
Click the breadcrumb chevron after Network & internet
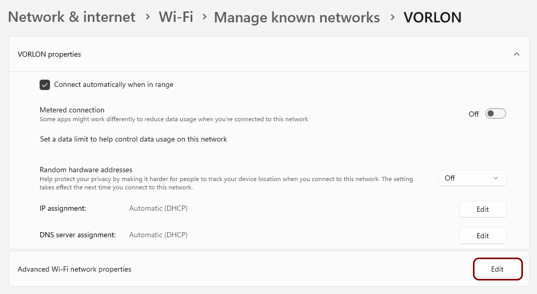coord(148,17)
